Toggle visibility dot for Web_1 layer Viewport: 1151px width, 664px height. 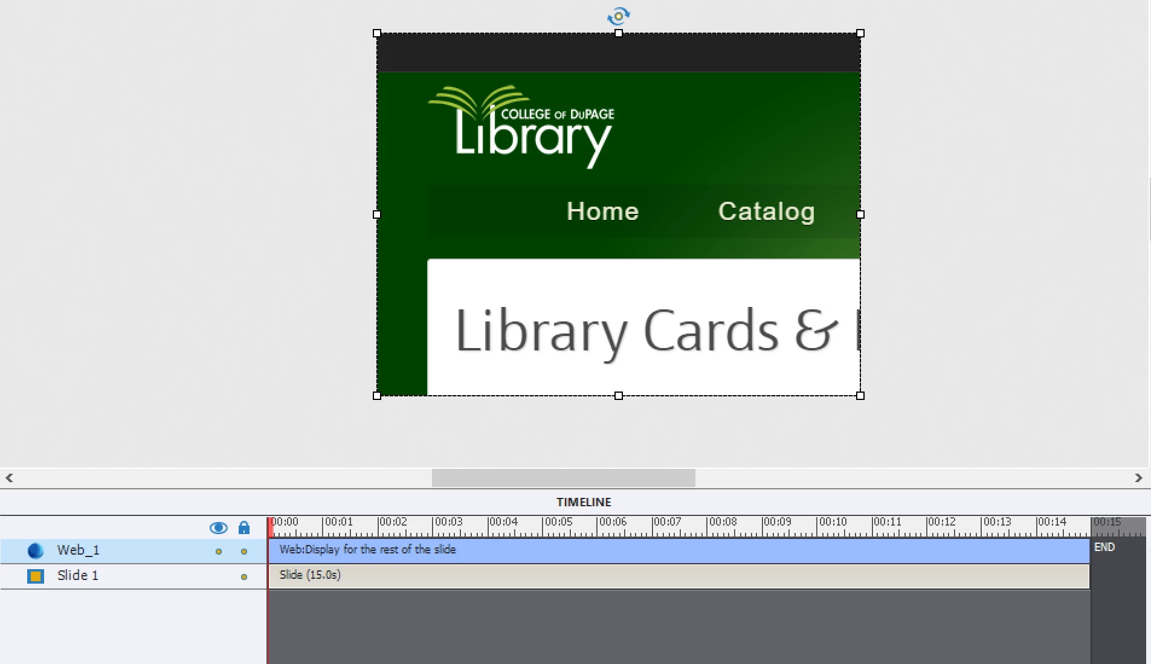pyautogui.click(x=219, y=551)
